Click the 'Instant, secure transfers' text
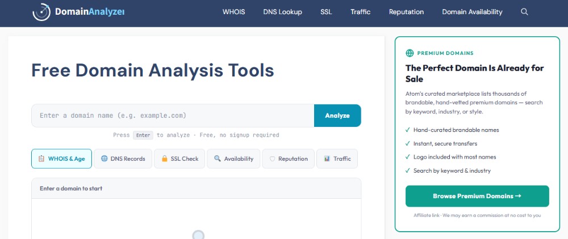 click(x=445, y=143)
